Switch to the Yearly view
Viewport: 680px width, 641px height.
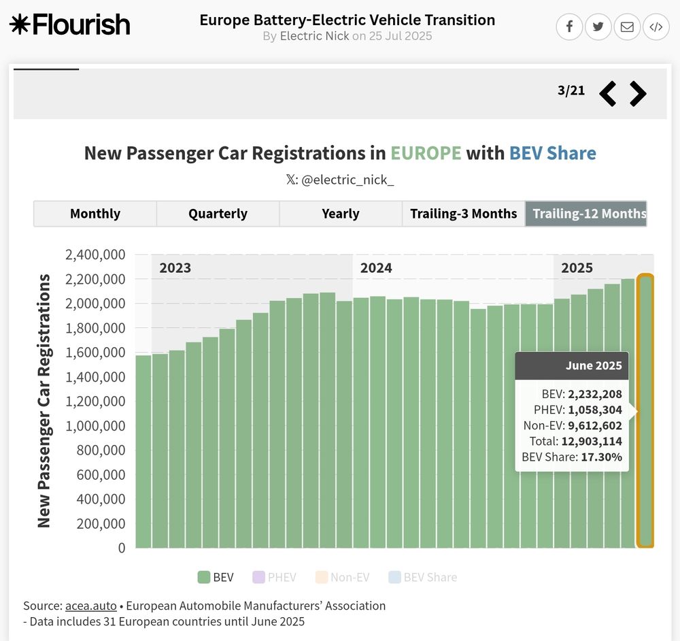[x=341, y=214]
